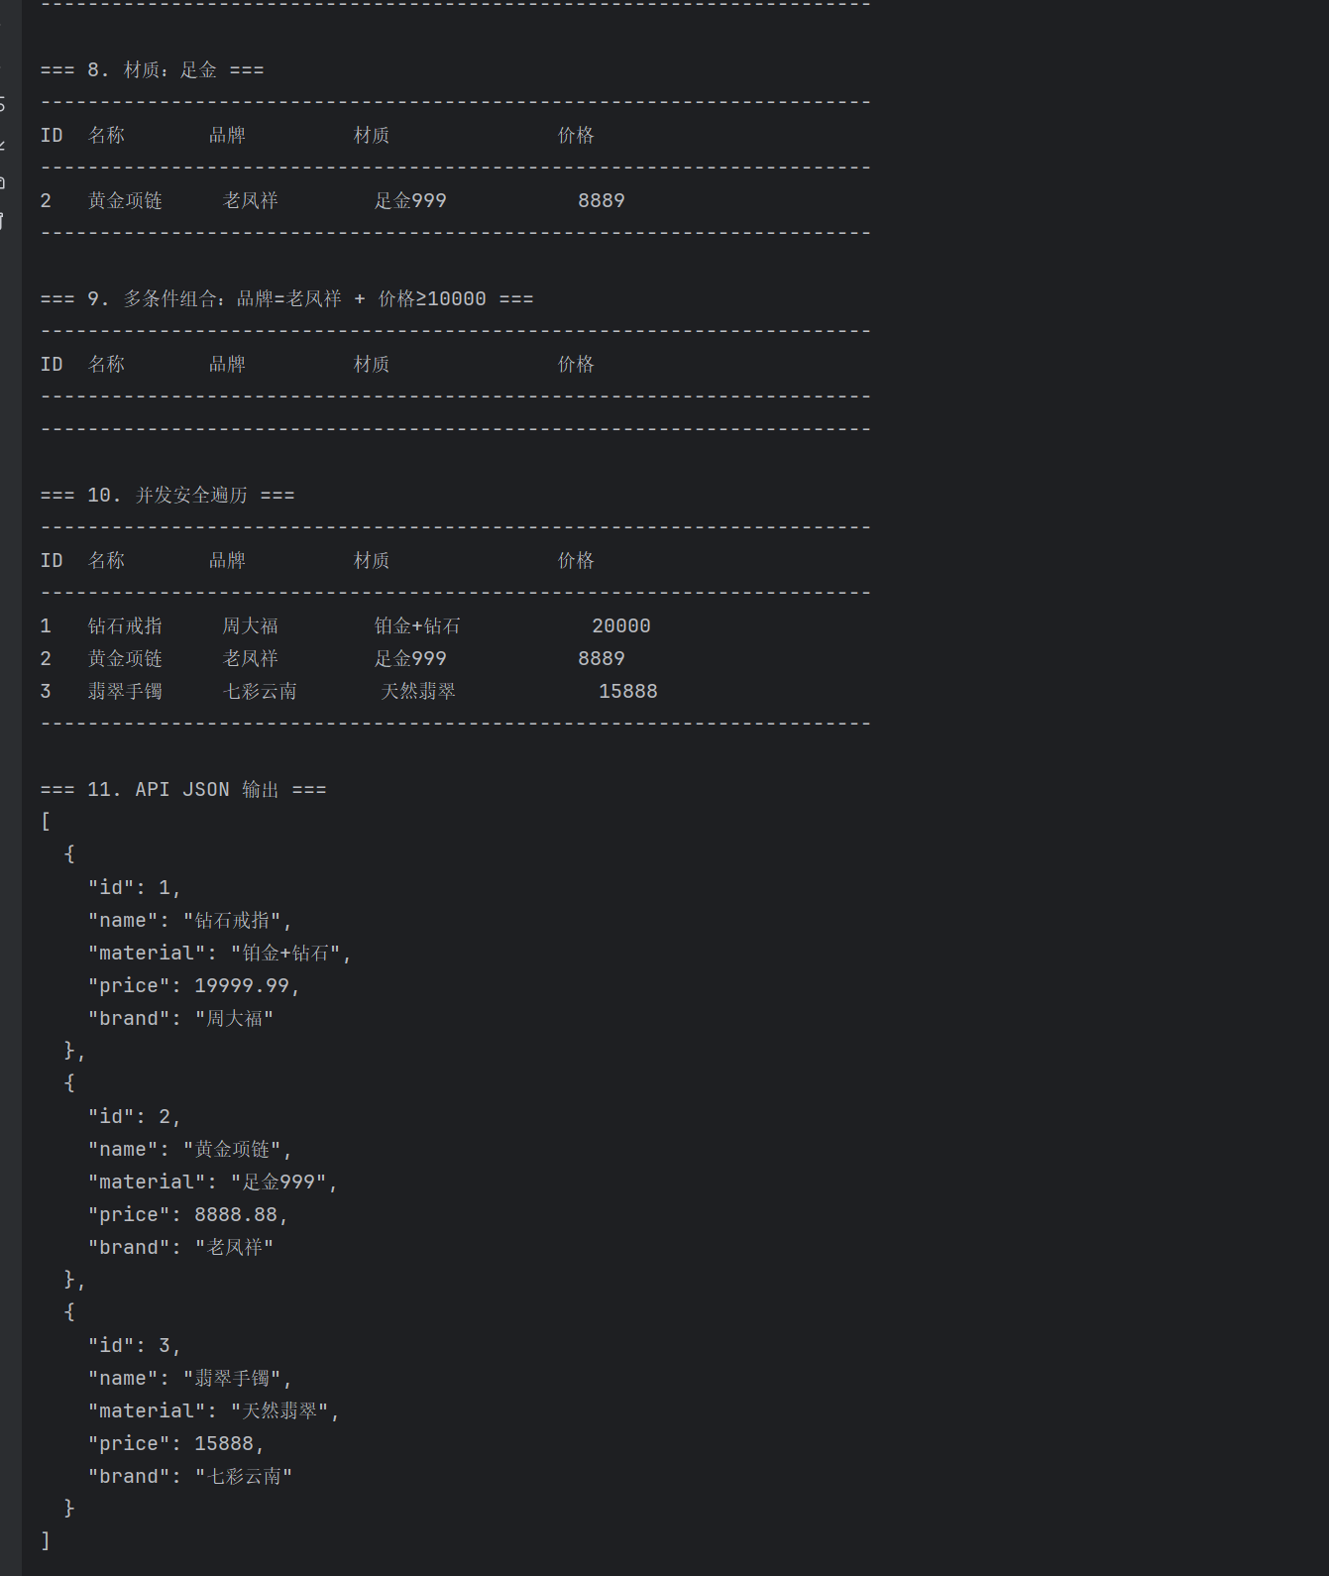Click the JSON line "name": "翡翠手镯"

(190, 1379)
